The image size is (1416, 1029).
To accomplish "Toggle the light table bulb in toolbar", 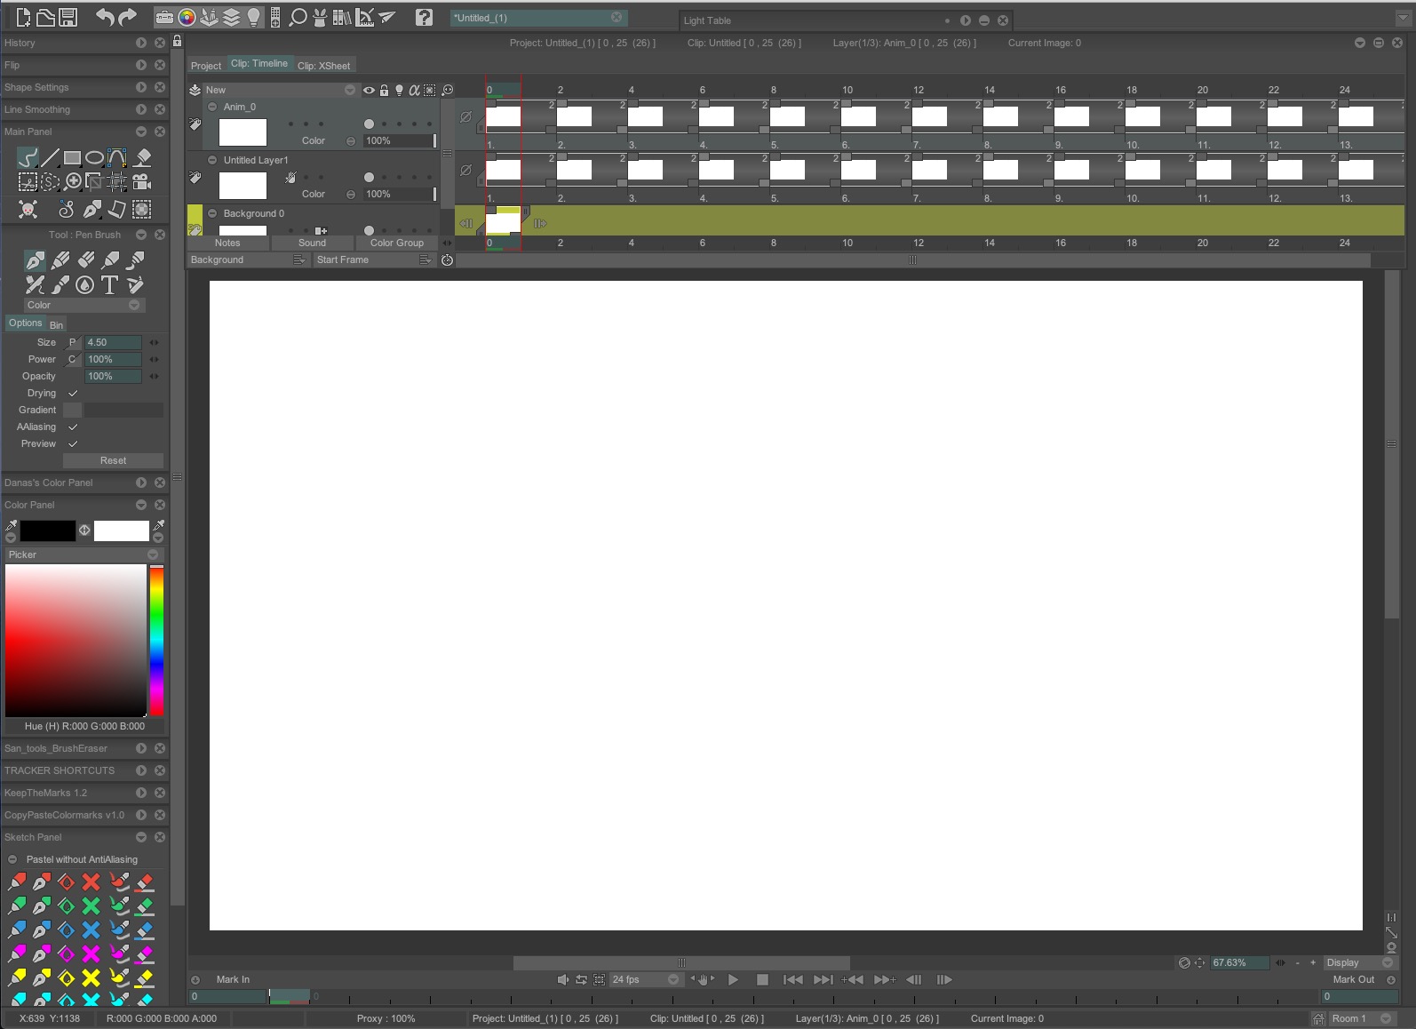I will click(254, 17).
